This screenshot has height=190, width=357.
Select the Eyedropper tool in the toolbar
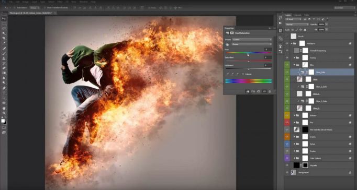pos(4,43)
